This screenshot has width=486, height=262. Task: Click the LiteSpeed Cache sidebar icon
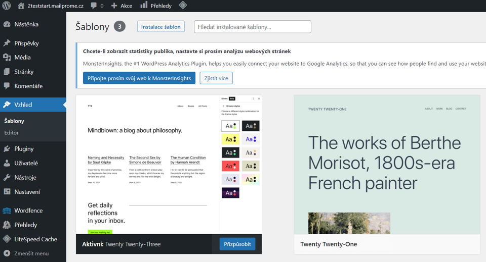[7, 239]
